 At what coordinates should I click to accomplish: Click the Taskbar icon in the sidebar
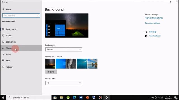click(3, 67)
